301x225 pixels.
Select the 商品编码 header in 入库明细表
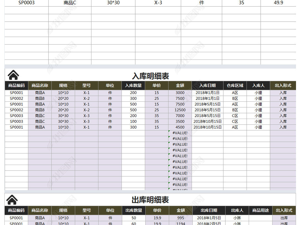click(x=16, y=86)
